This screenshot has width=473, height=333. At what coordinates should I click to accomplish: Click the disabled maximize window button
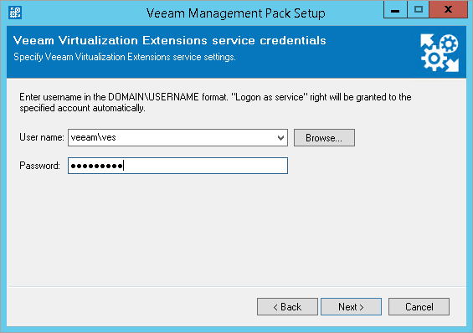pos(418,10)
